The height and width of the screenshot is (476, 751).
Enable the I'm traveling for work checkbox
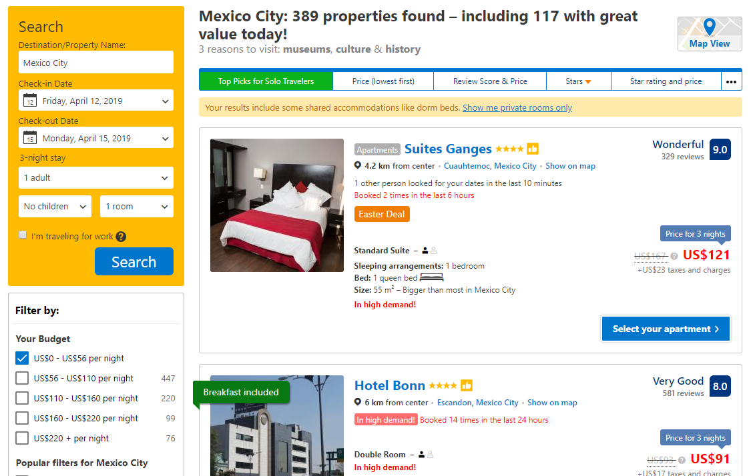23,235
